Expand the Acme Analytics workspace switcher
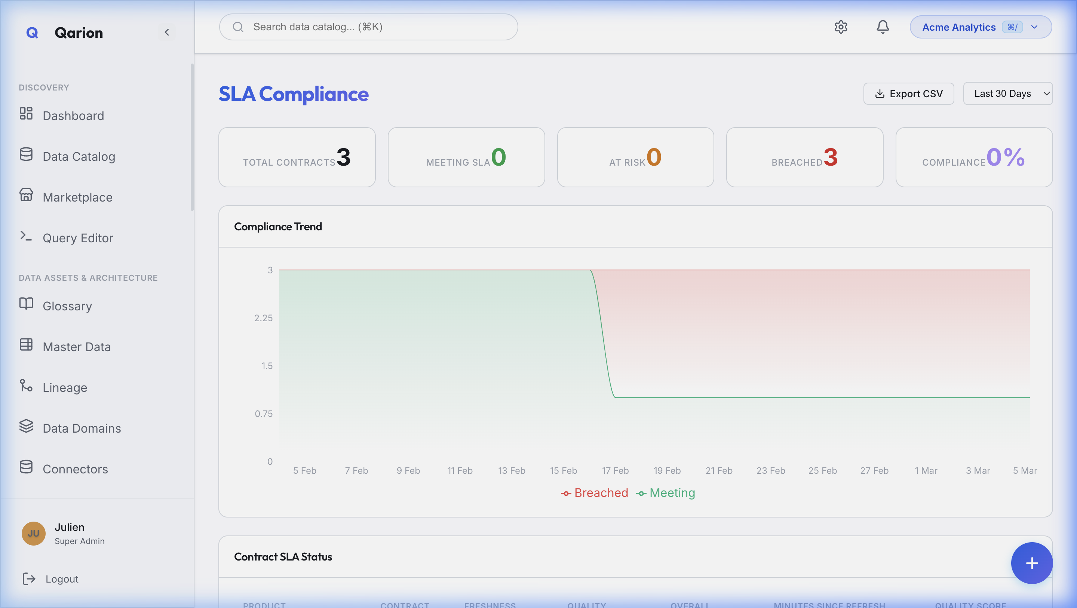Viewport: 1077px width, 608px height. click(981, 27)
